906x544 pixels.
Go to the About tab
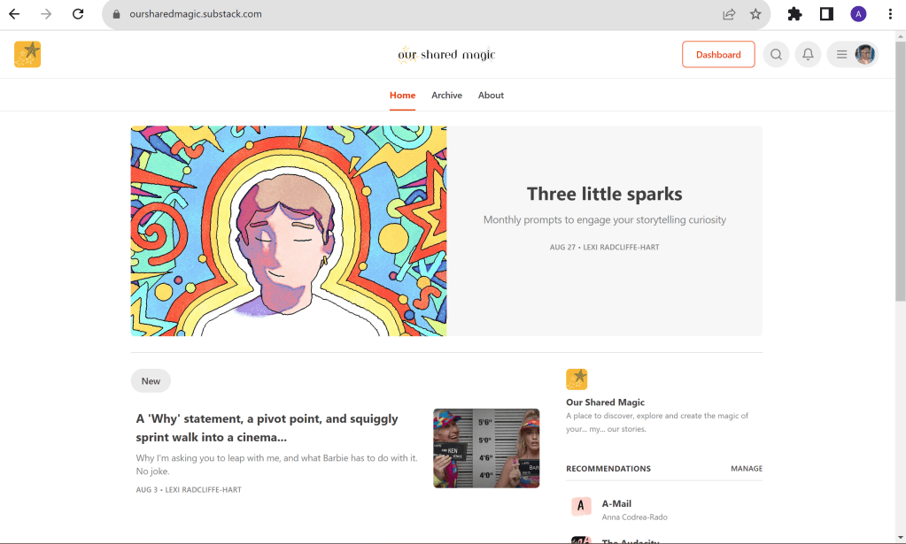(x=491, y=96)
